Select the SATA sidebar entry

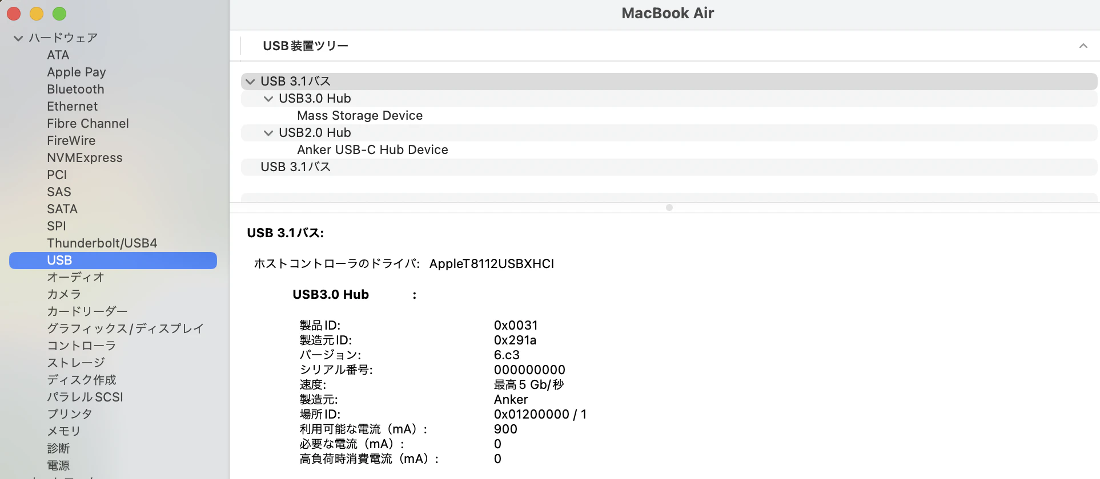[62, 209]
